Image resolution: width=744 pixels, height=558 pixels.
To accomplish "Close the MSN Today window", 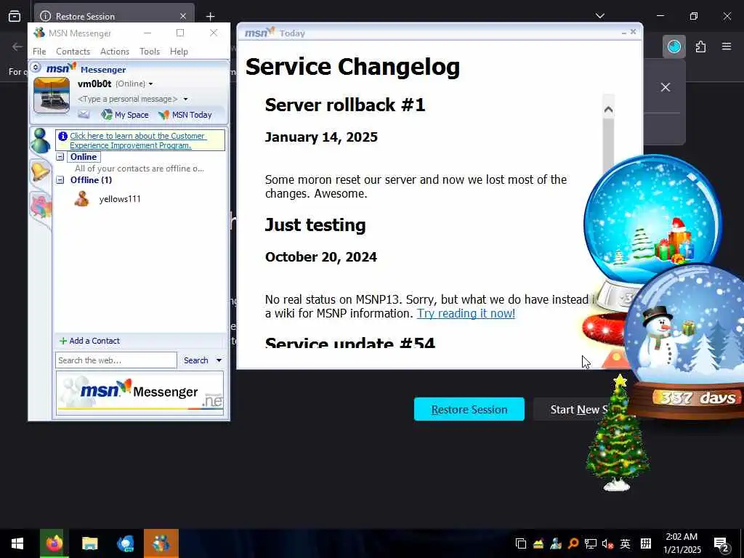I will pyautogui.click(x=633, y=32).
